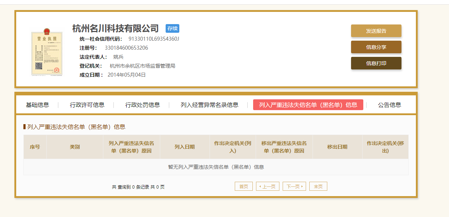Select the 列入严重违法失信名单（黑名单）信息 tab

(x=308, y=105)
